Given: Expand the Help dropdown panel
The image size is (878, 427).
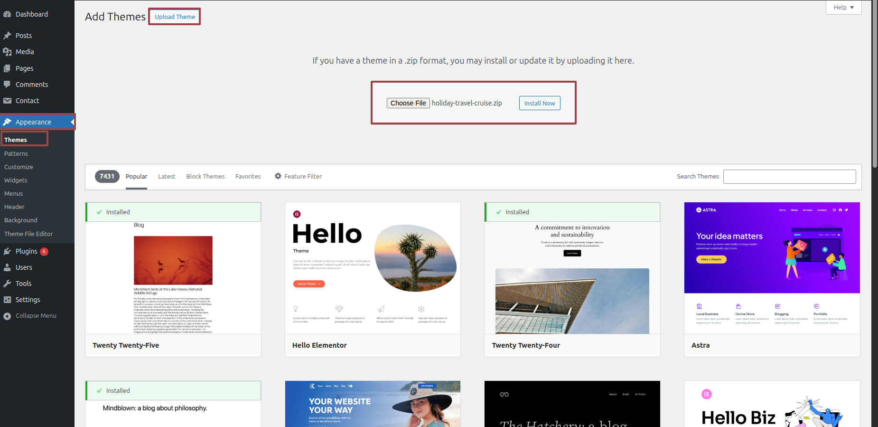Looking at the screenshot, I should (x=843, y=8).
